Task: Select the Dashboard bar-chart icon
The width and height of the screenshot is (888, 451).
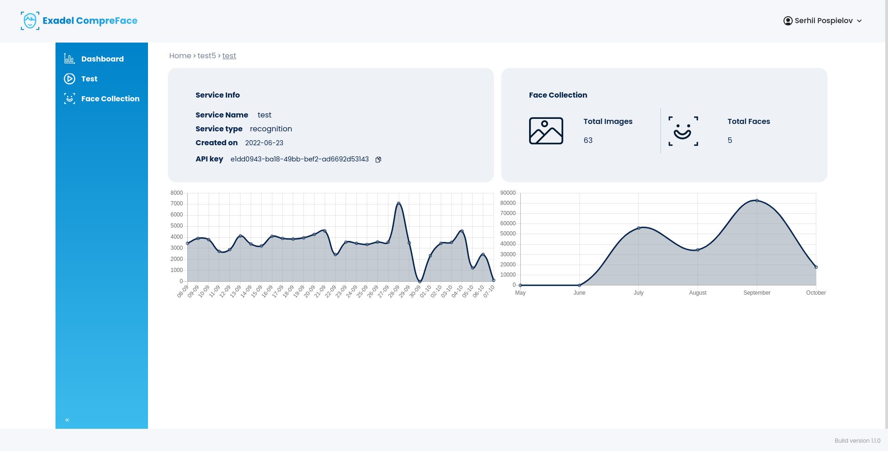Action: point(69,59)
